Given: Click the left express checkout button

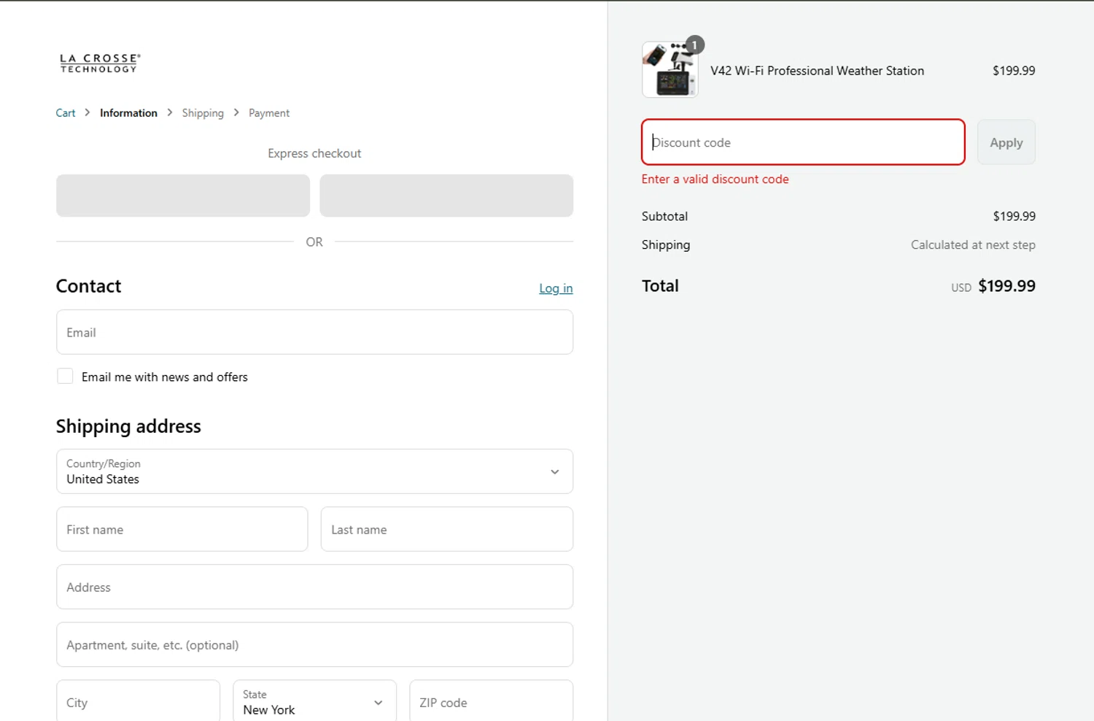Looking at the screenshot, I should 183,196.
